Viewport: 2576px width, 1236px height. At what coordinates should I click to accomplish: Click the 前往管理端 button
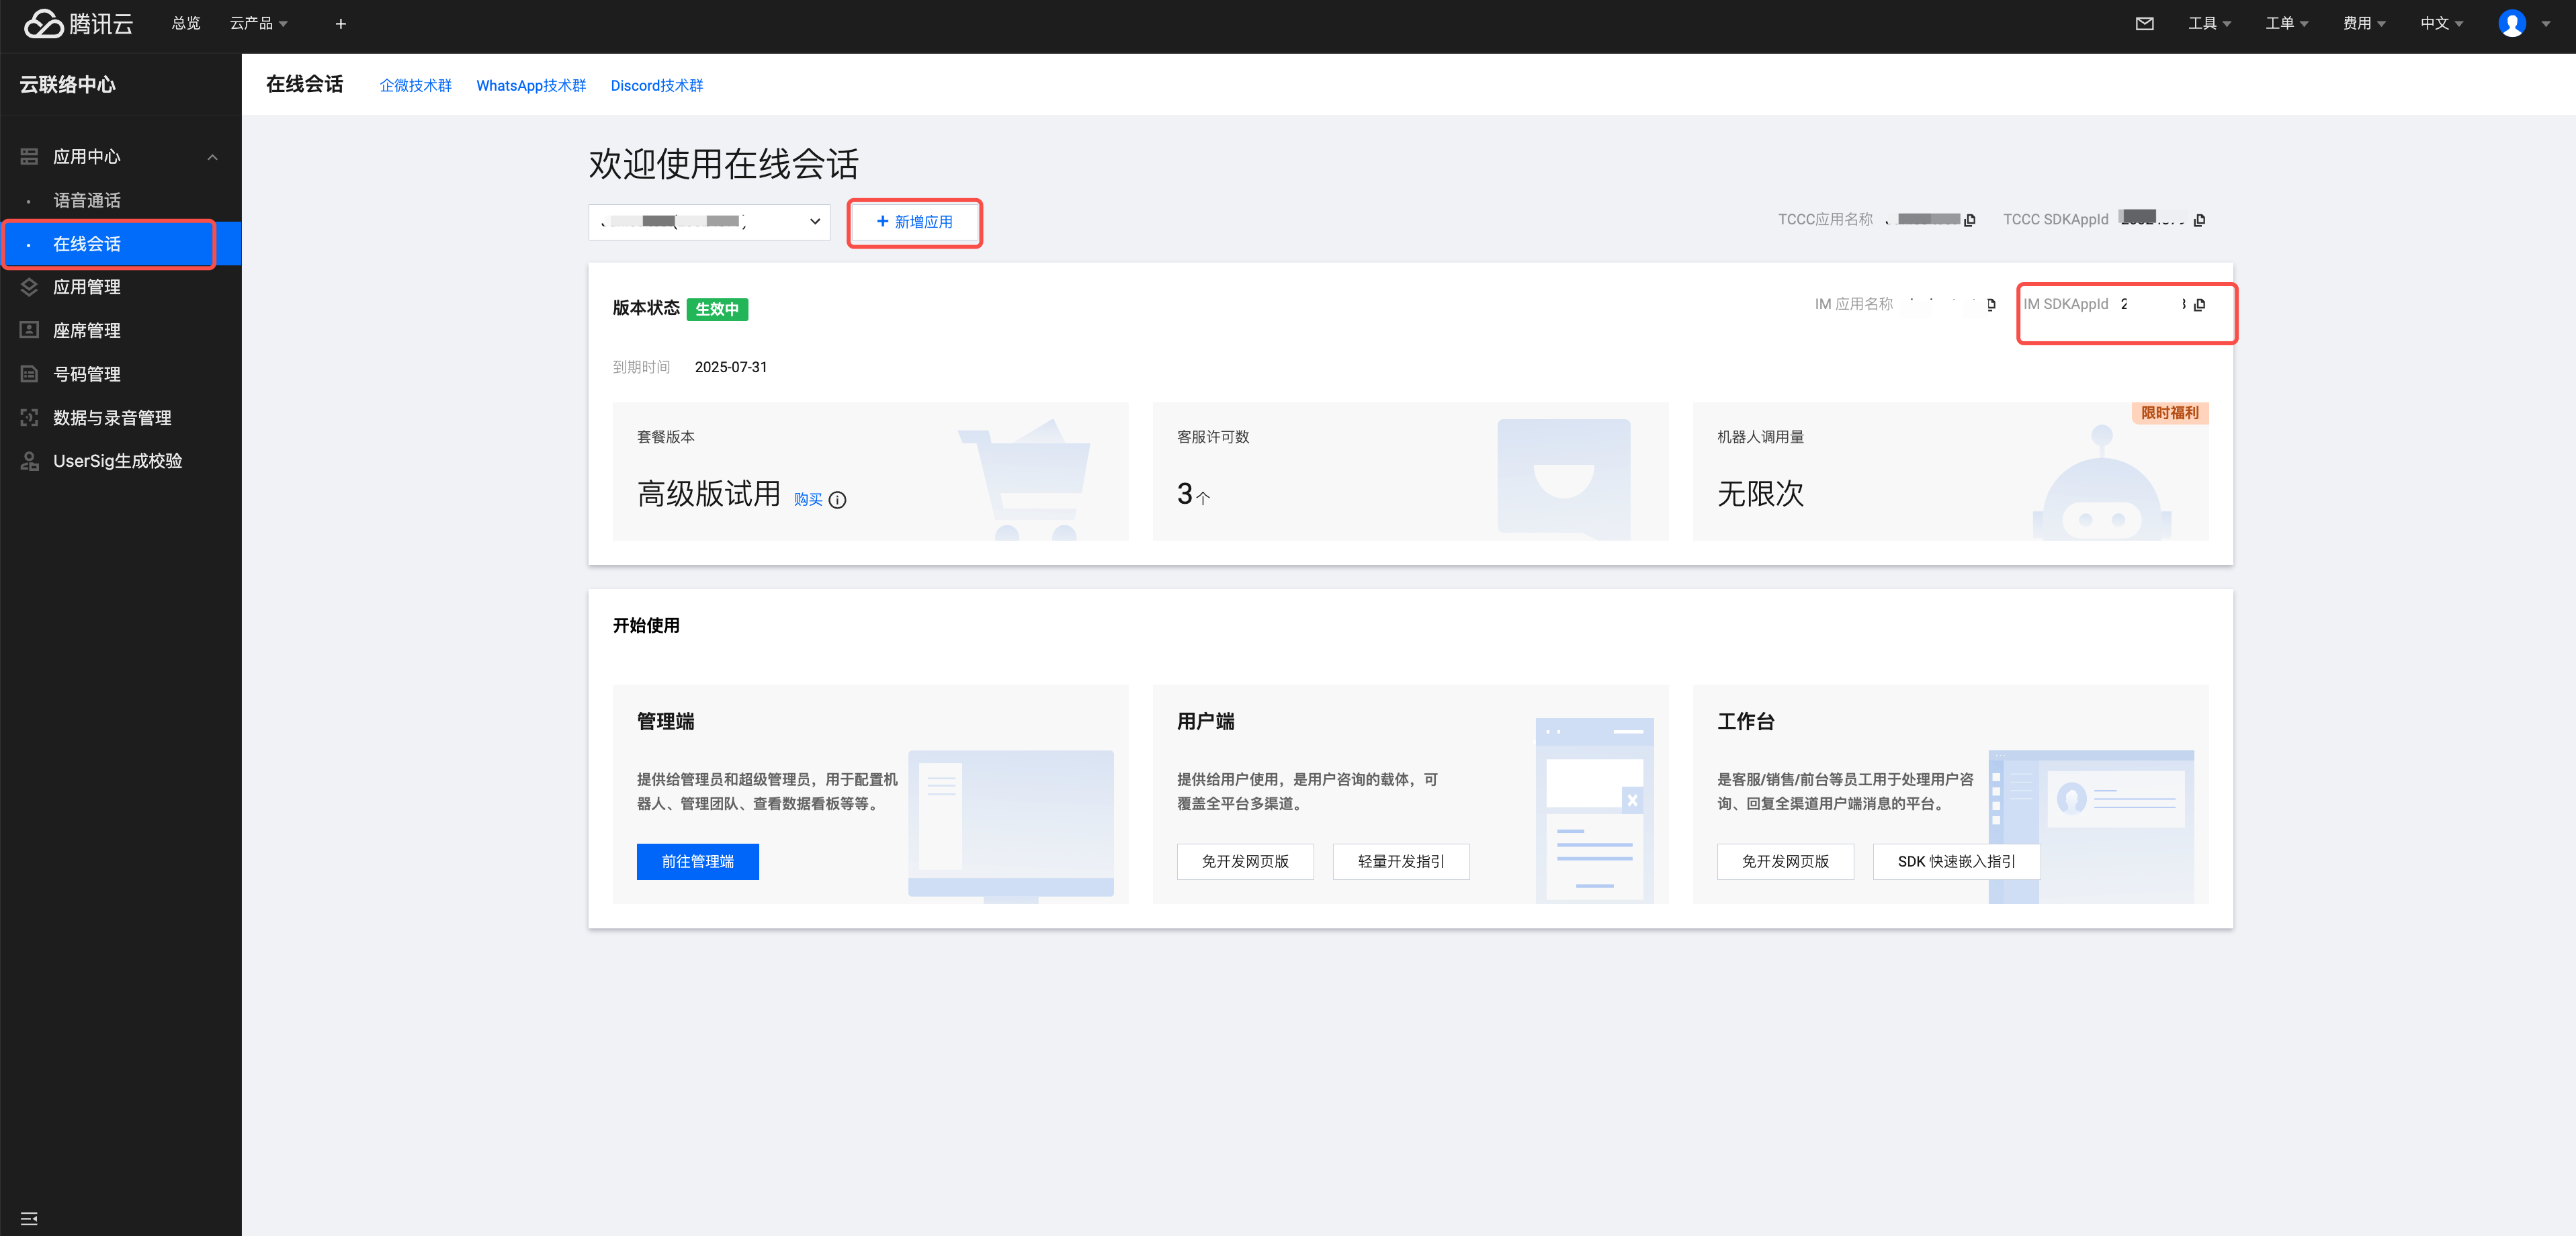tap(697, 861)
